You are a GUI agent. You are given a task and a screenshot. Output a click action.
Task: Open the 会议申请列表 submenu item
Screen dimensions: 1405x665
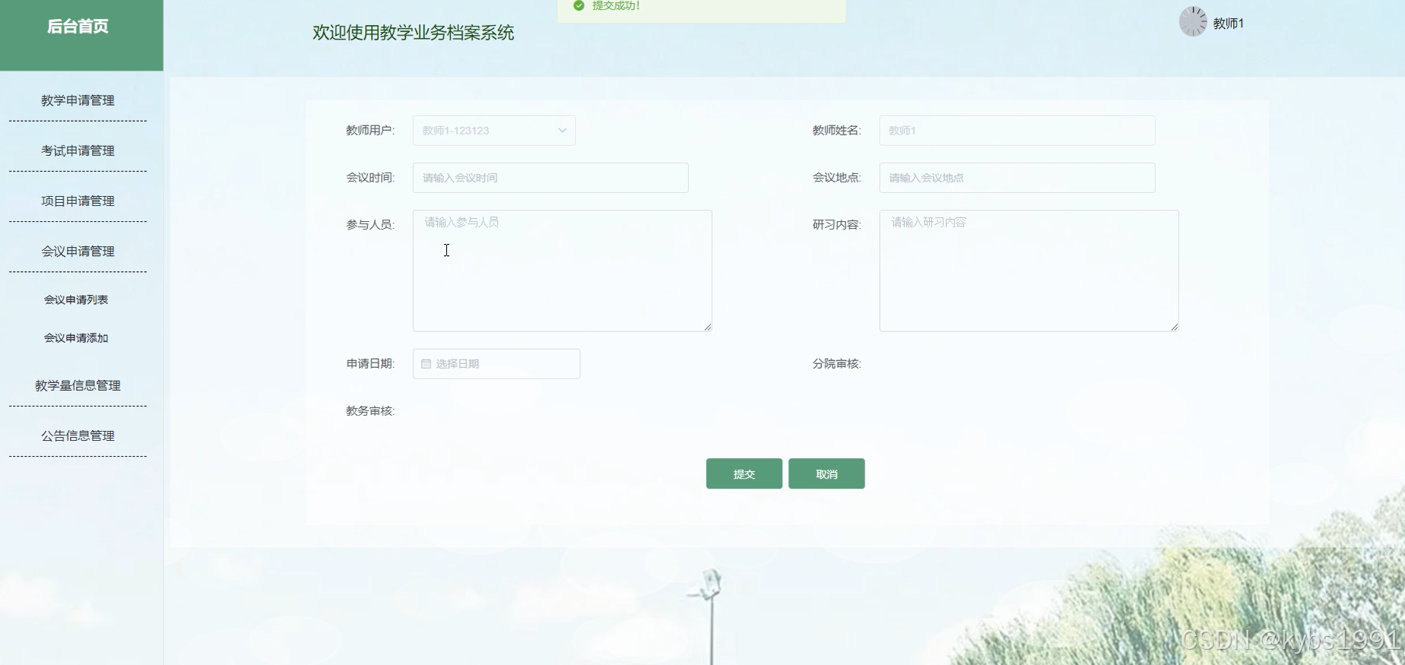[x=76, y=299]
